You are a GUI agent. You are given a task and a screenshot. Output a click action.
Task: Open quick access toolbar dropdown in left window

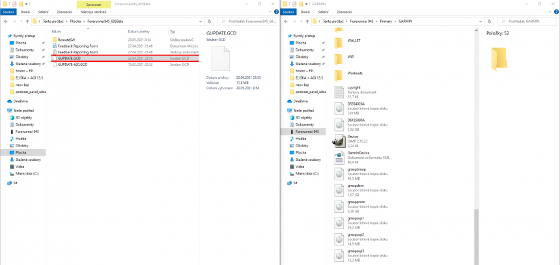point(26,3)
